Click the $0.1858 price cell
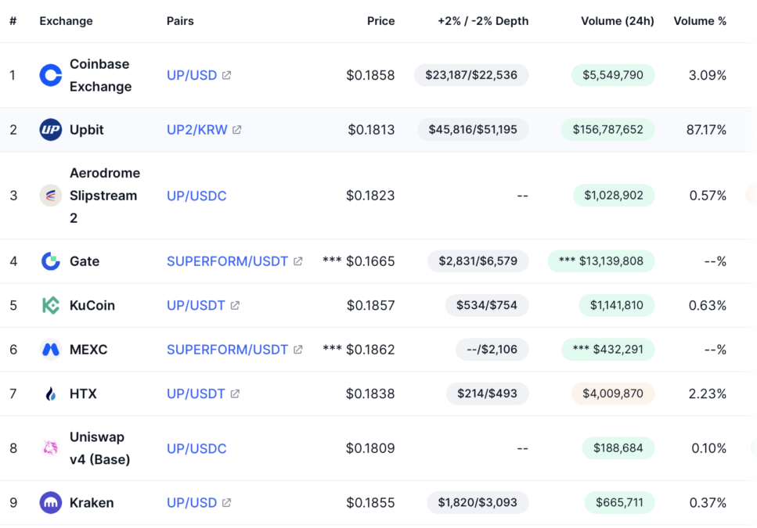757x528 pixels. click(x=370, y=75)
